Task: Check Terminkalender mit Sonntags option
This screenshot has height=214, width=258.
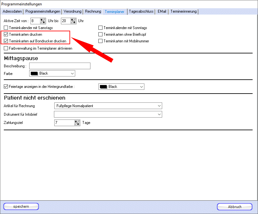Action: point(101,28)
